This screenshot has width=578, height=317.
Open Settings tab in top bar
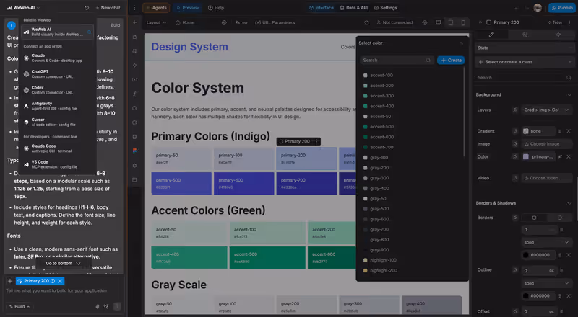tap(386, 8)
